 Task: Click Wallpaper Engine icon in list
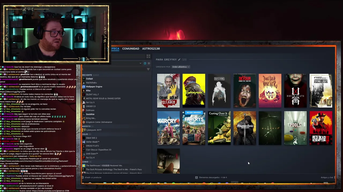click(84, 87)
